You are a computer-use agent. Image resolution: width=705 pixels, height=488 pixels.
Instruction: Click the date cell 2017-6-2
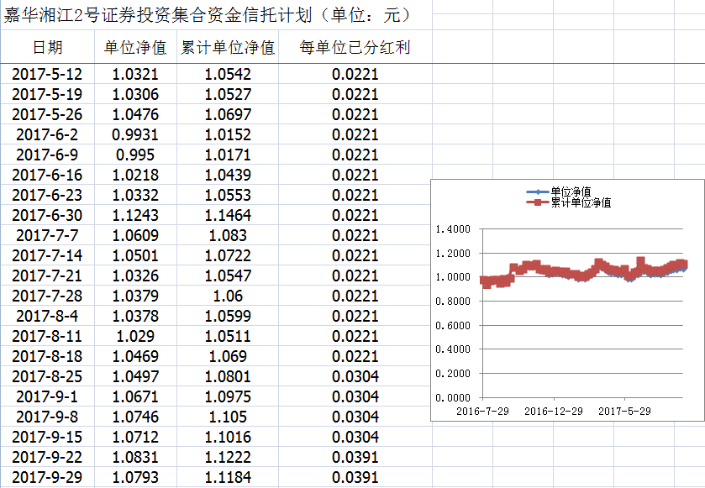coord(47,134)
